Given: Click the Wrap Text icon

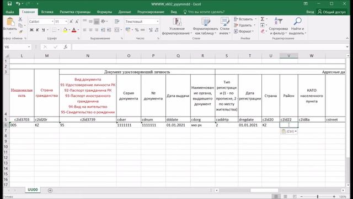Looking at the screenshot, I should (x=117, y=22).
